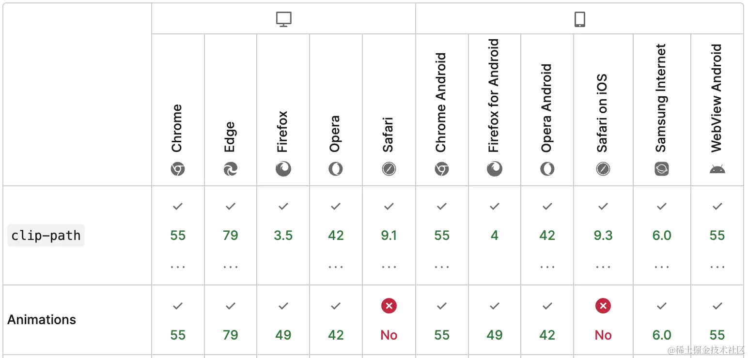Expand Edge clip-path notes ellipsis

coord(231,267)
